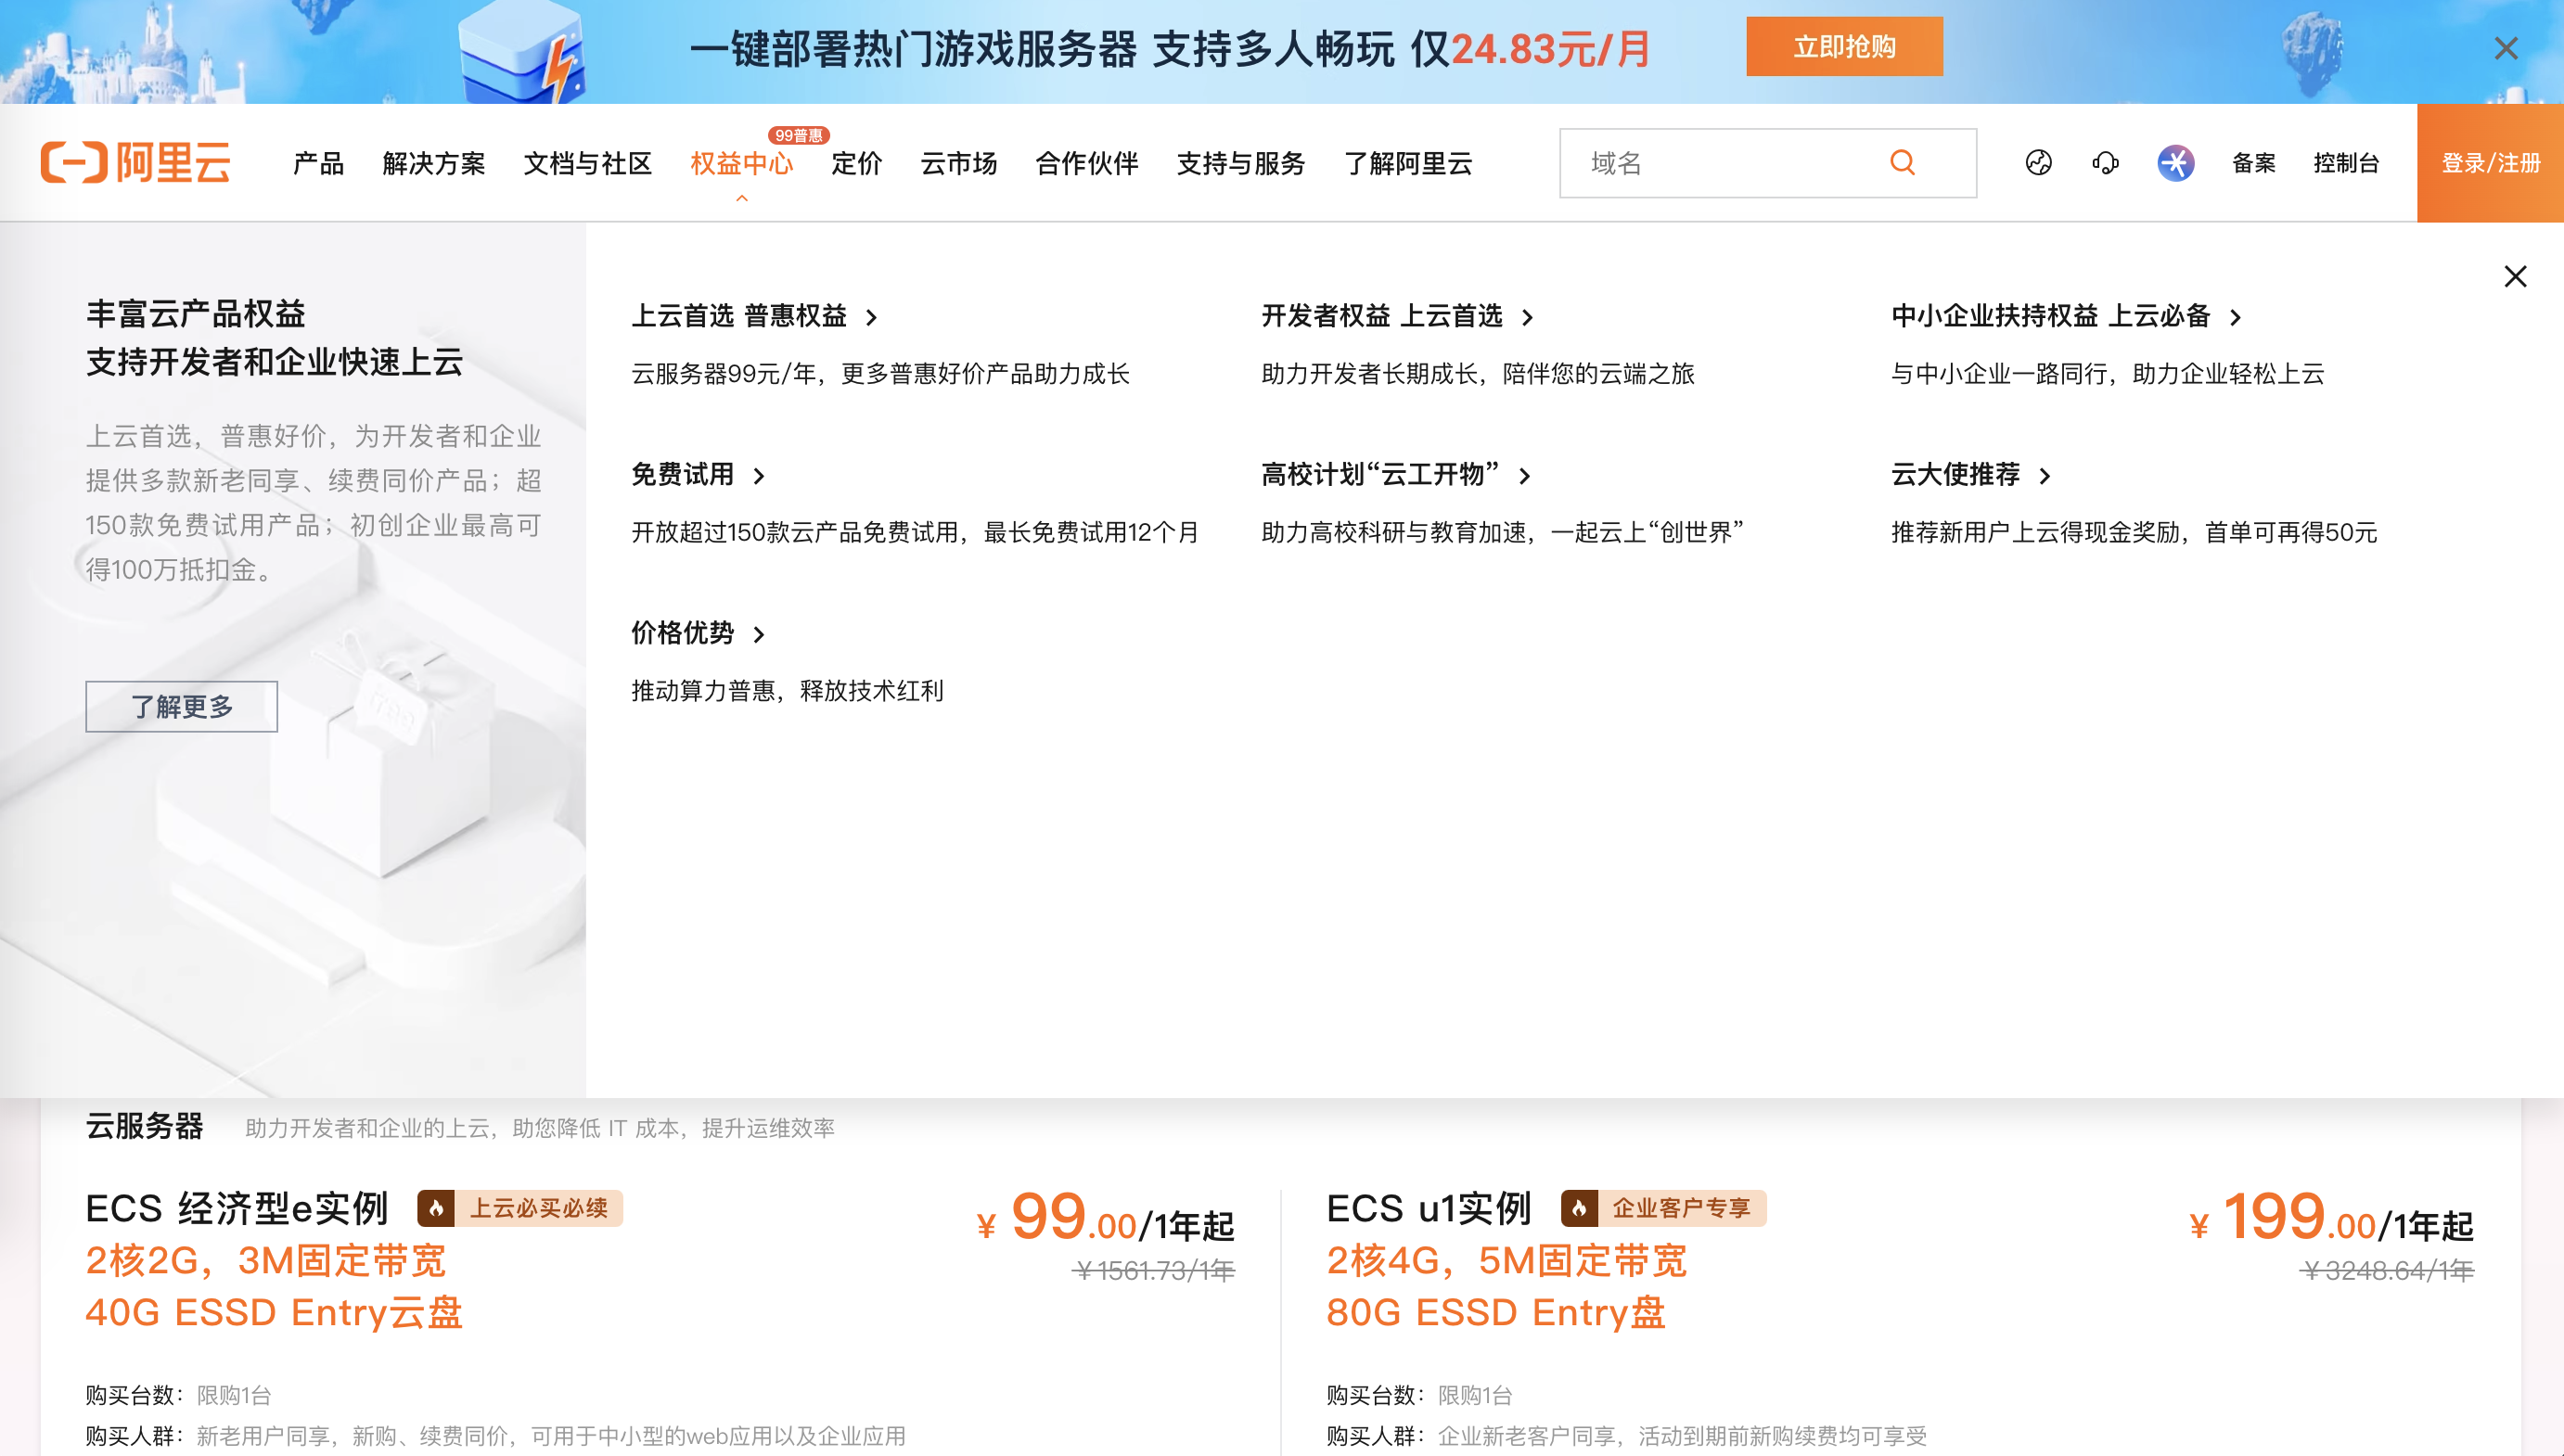Open the globe language selector icon
Screen dimensions: 2564x1456
point(2038,162)
